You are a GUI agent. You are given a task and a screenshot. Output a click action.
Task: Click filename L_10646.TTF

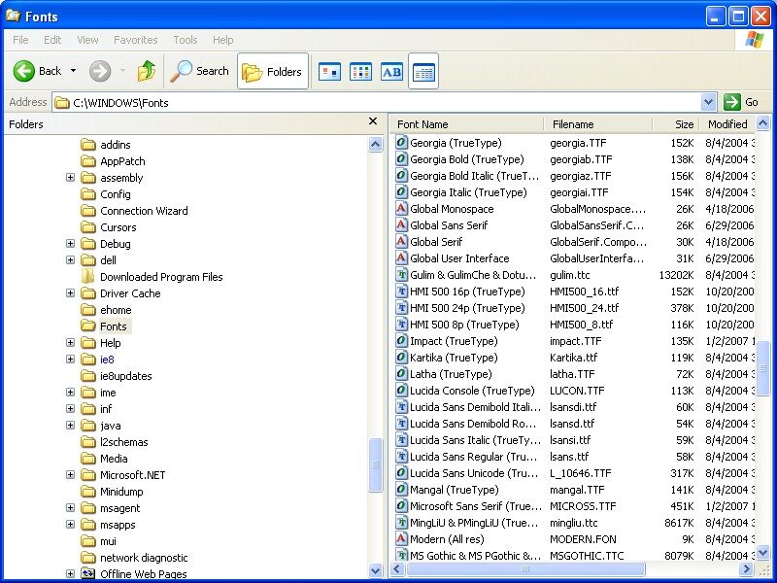580,473
